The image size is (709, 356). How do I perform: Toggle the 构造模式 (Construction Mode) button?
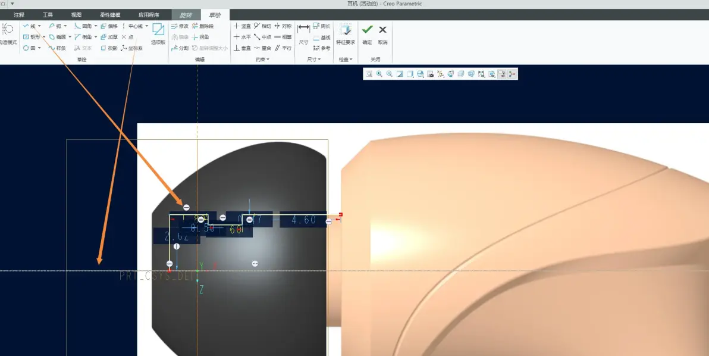click(x=8, y=34)
